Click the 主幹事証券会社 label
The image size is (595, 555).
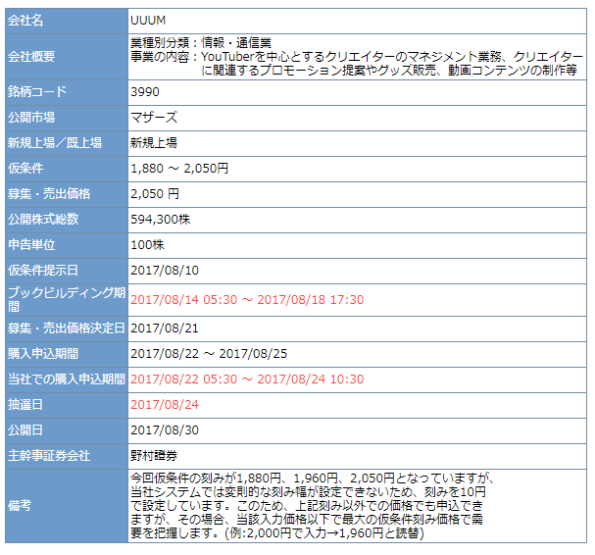[x=49, y=456]
